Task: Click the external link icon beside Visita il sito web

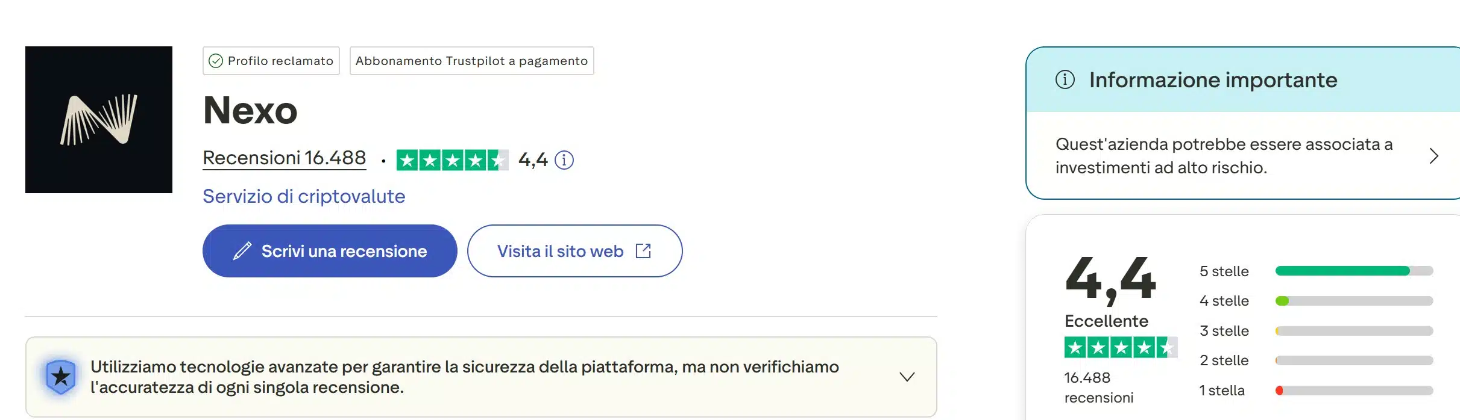Action: (x=644, y=251)
